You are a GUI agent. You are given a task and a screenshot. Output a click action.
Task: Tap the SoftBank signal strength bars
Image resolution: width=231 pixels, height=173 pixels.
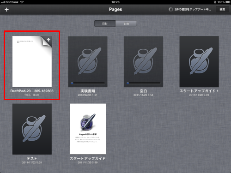pos(3,2)
